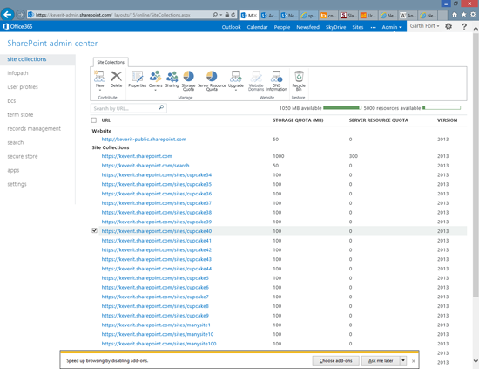The height and width of the screenshot is (369, 479).
Task: Click the Ask me later button
Action: (381, 361)
